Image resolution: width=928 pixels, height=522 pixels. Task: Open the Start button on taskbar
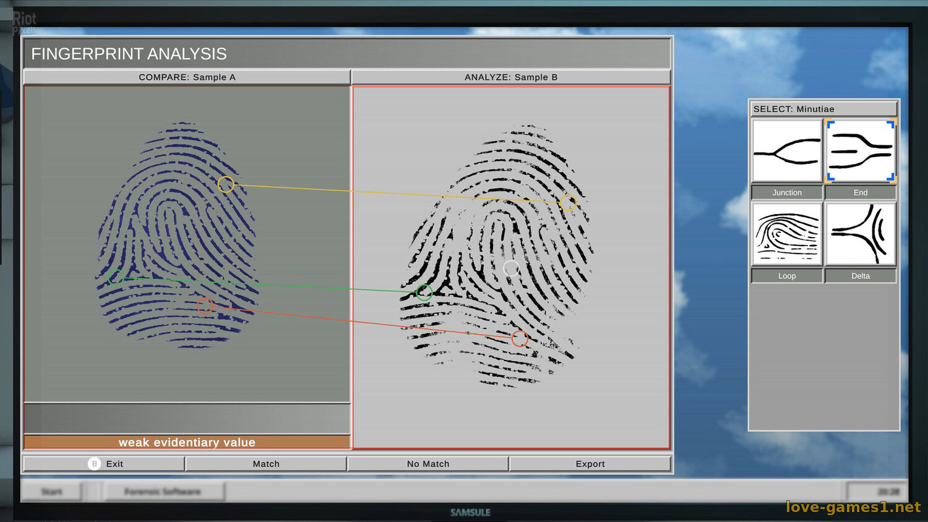point(52,492)
